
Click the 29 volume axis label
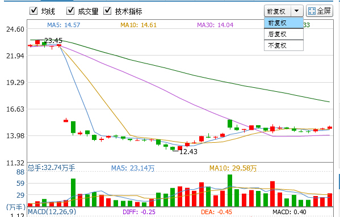pos(20,195)
